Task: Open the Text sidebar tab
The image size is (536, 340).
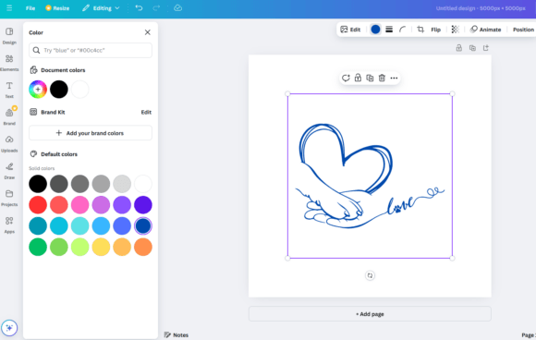Action: tap(9, 90)
